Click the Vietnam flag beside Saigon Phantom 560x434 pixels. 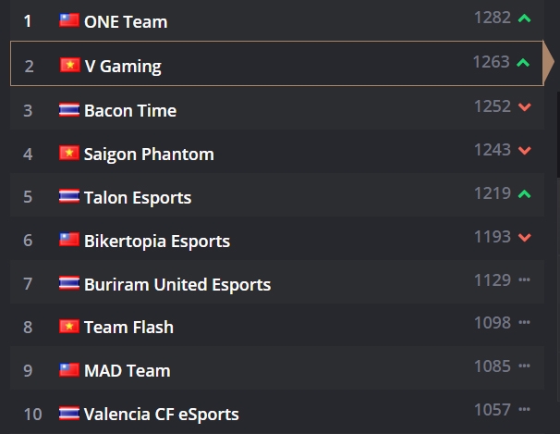click(69, 153)
